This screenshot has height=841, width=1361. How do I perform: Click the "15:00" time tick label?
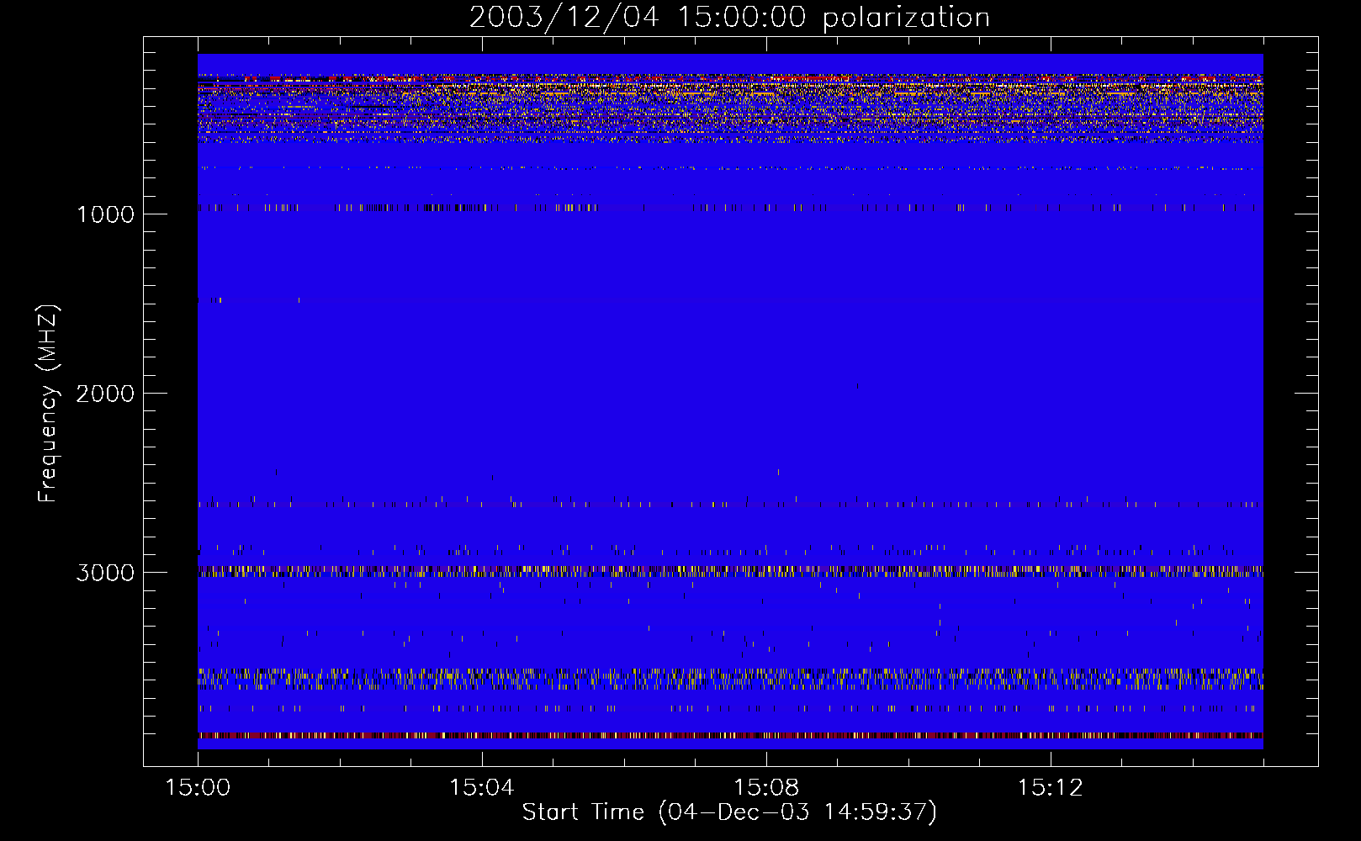point(198,788)
